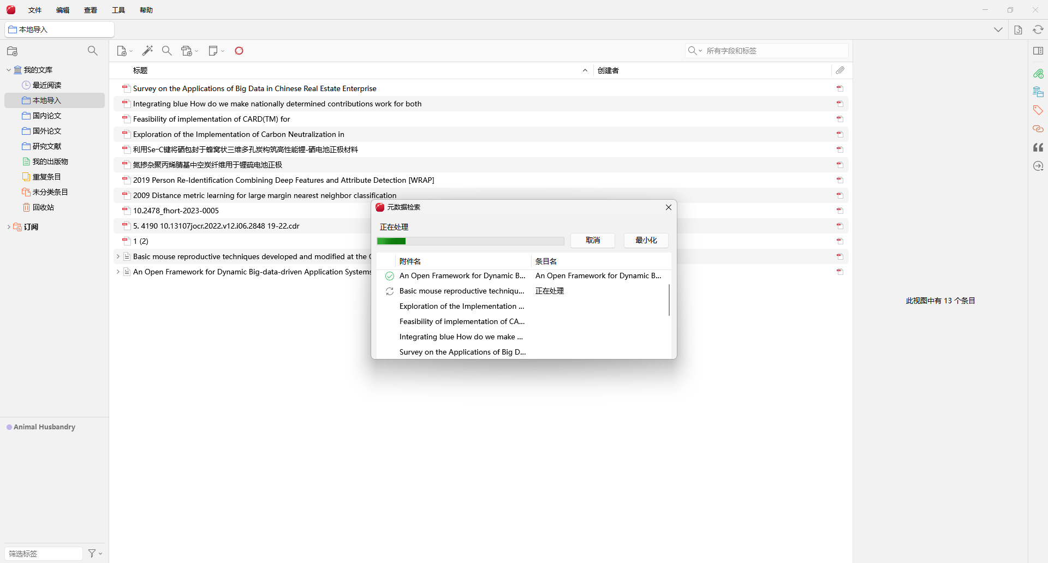The height and width of the screenshot is (563, 1048).
Task: Click the new collection icon in left pane
Action: pos(12,51)
